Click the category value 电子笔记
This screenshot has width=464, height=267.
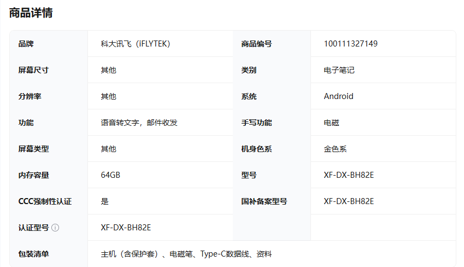[339, 70]
